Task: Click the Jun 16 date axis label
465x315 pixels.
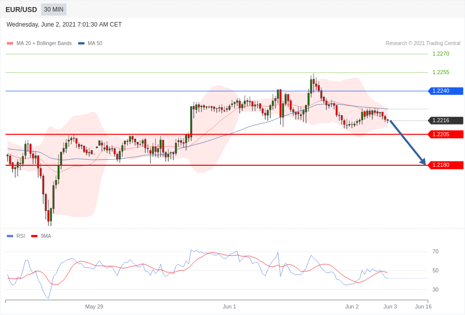Action: (x=423, y=306)
